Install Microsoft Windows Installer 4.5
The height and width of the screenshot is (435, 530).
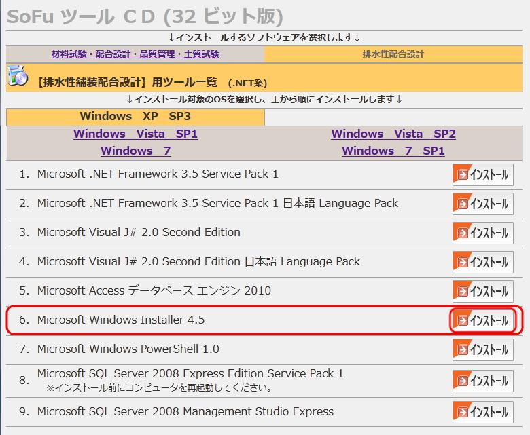(x=482, y=320)
